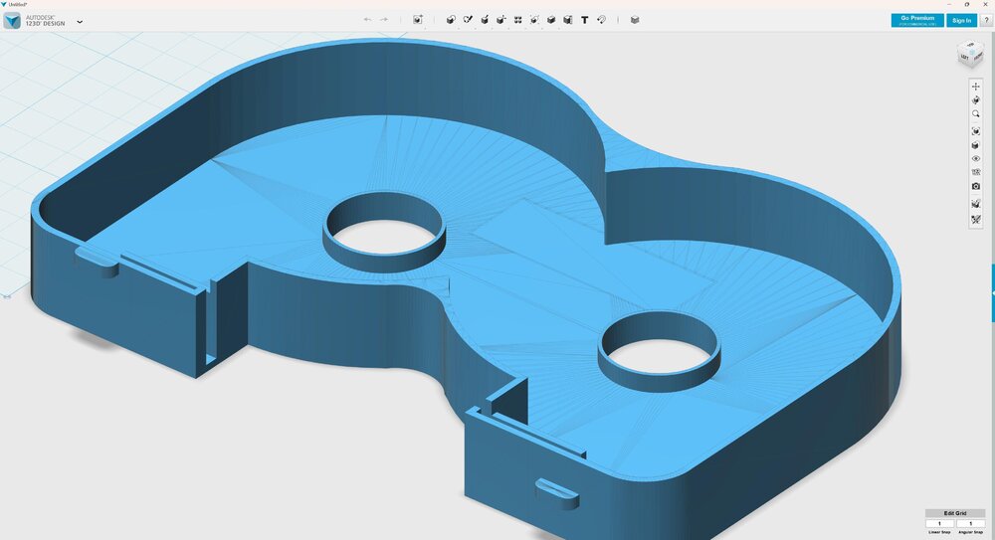Image resolution: width=995 pixels, height=540 pixels.
Task: Select the Zoom magnifier tool
Action: pos(976,114)
